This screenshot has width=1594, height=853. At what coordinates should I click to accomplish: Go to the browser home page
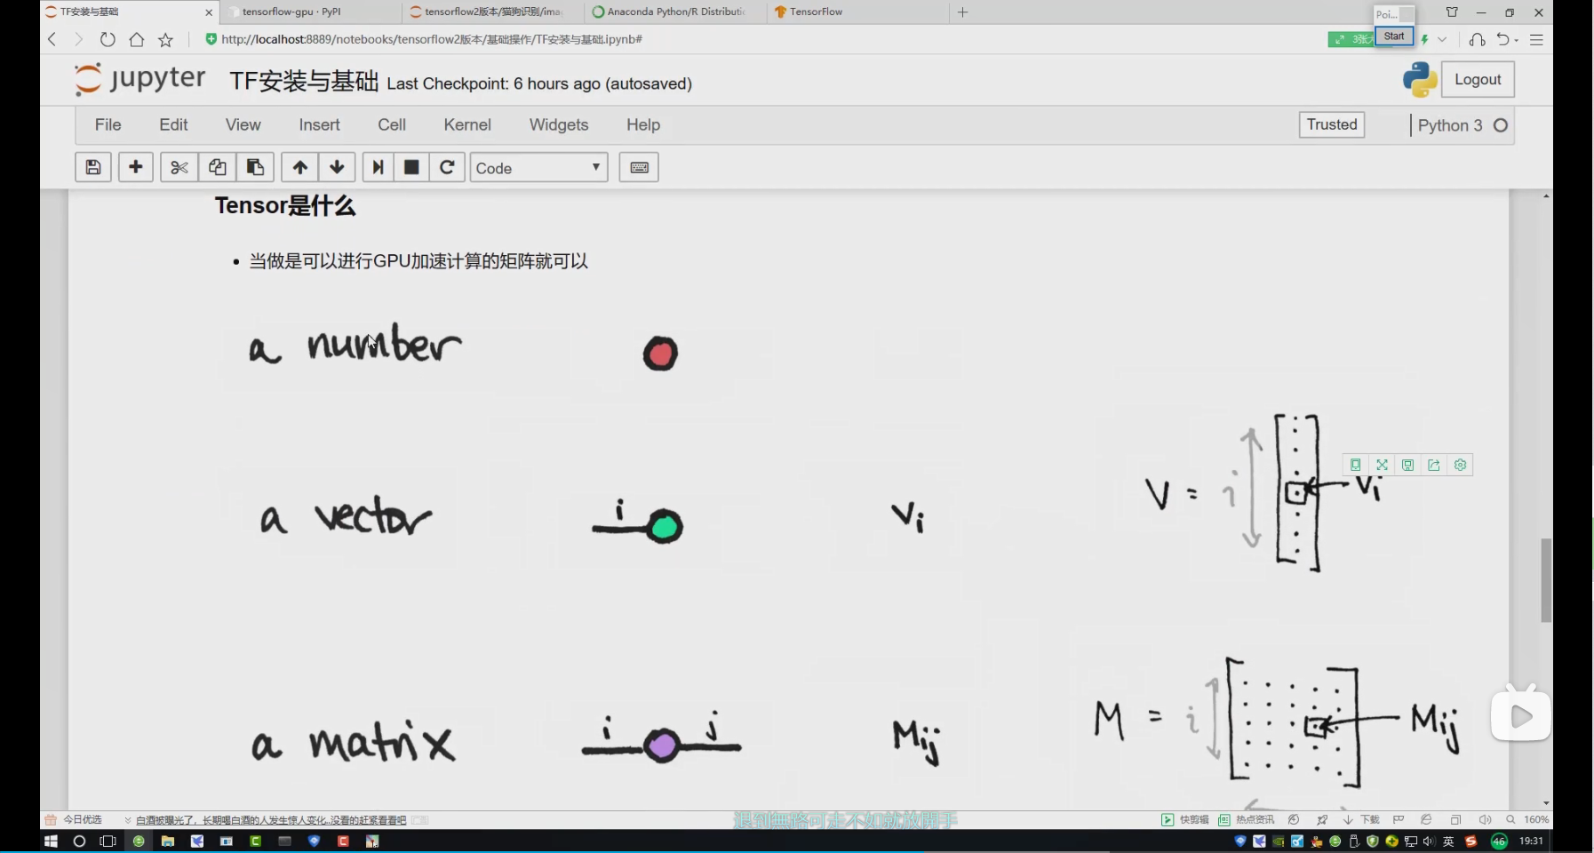136,39
